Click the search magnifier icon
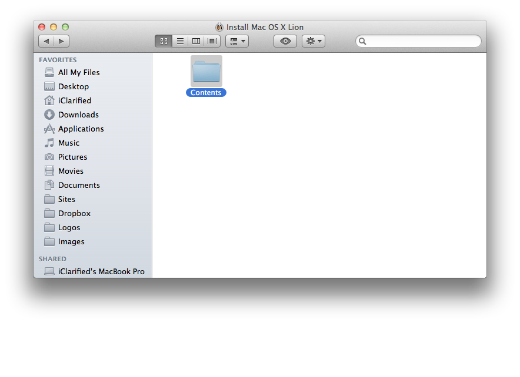This screenshot has height=377, width=520. [x=362, y=41]
